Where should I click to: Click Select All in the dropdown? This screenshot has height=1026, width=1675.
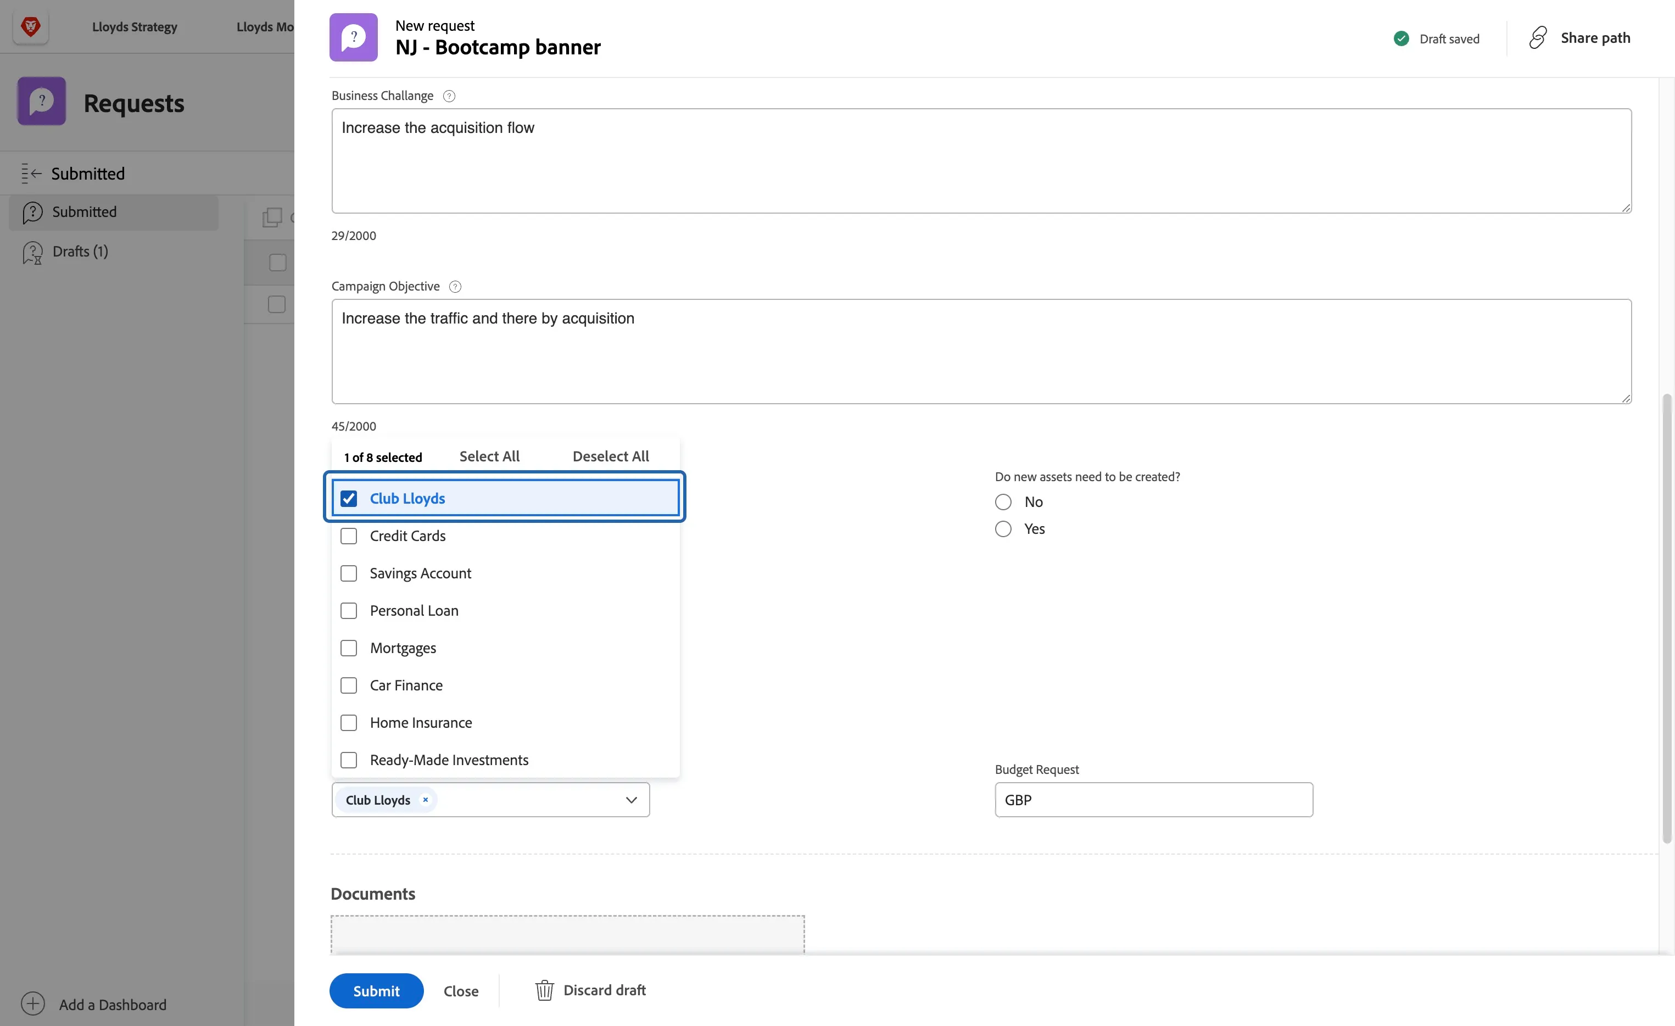coord(489,456)
